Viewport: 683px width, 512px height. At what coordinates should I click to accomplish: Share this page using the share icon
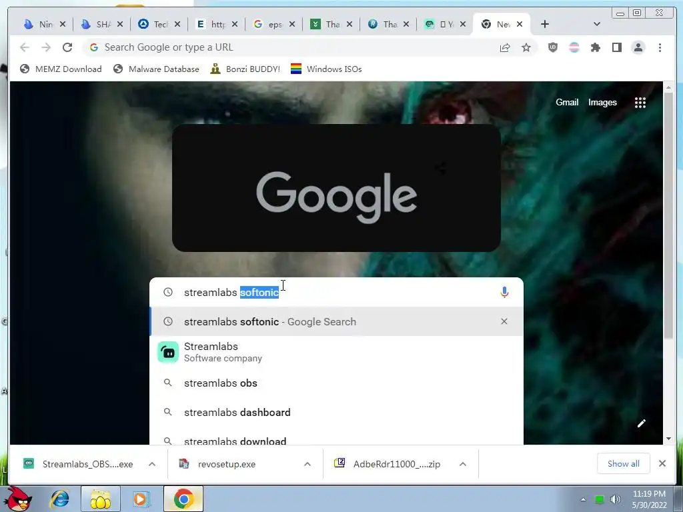click(x=505, y=47)
